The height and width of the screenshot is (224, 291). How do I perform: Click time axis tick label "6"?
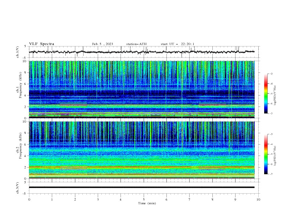click(166, 199)
